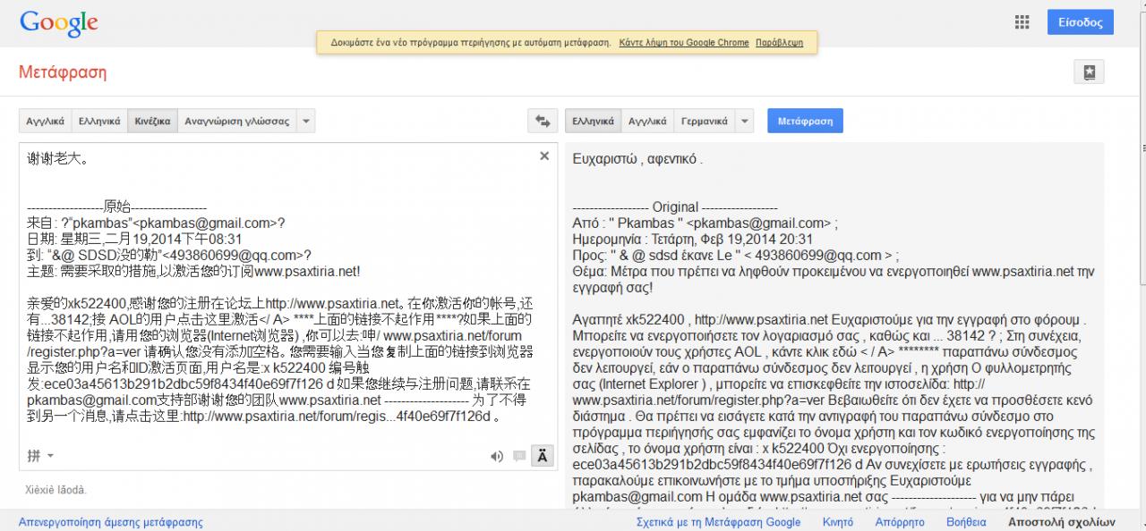Select Γερμανικά as target language
Viewport: 1146px width, 531px height.
[x=704, y=121]
